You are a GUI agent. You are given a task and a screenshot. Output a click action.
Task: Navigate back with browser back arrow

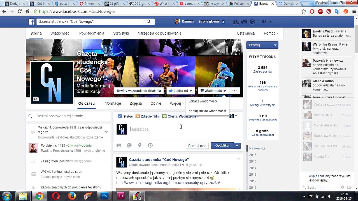tap(4, 11)
